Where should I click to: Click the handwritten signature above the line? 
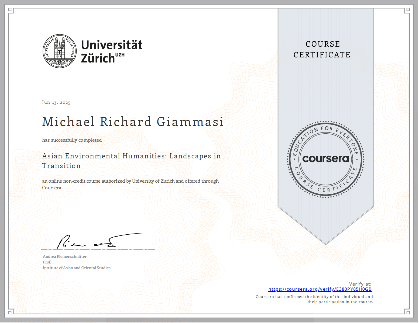[100, 241]
